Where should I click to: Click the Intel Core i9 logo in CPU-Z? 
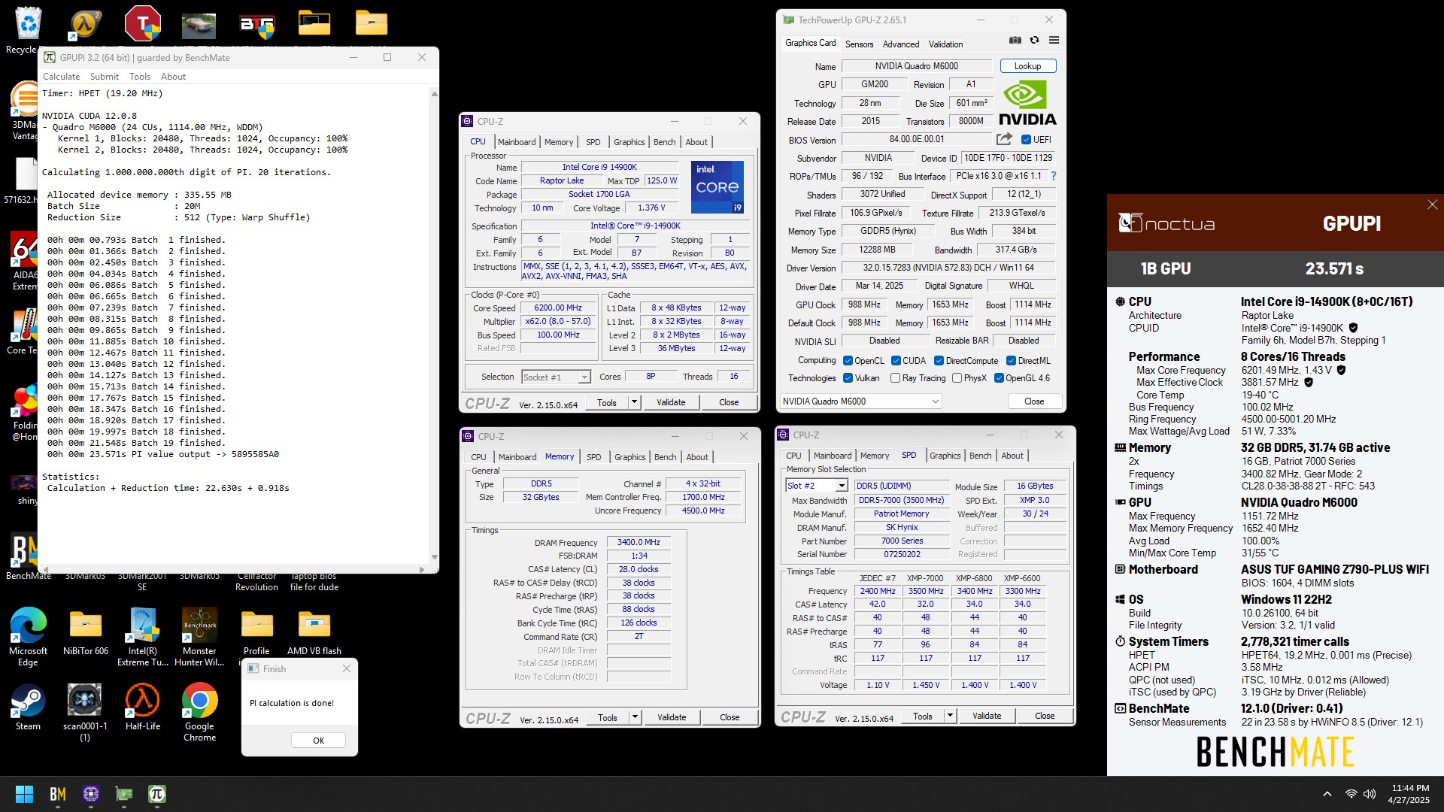tap(717, 186)
